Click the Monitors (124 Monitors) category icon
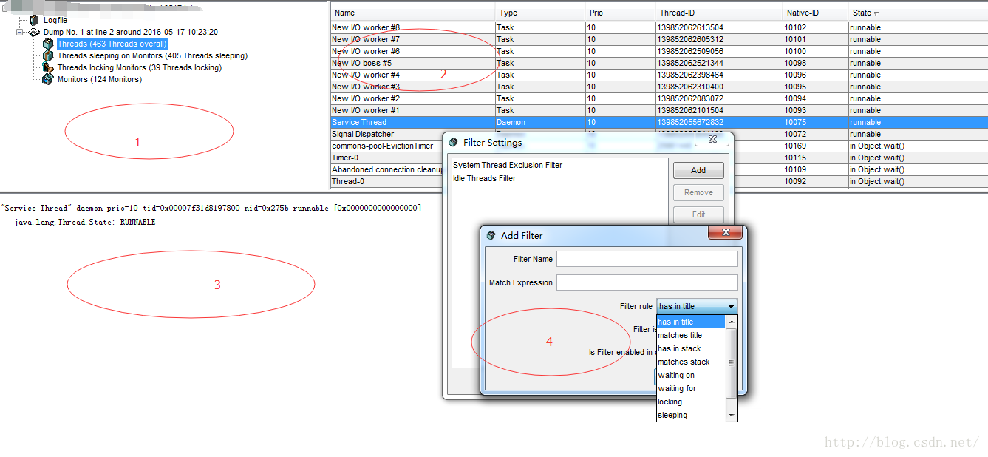 click(47, 79)
